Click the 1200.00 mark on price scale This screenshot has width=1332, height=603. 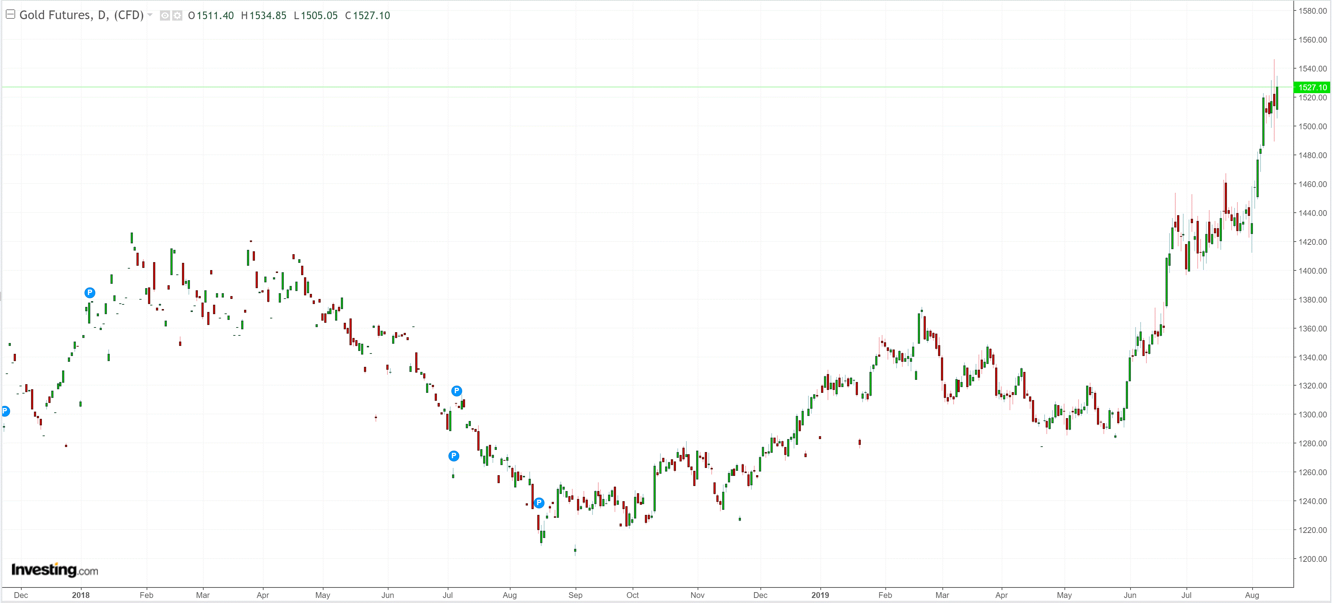pos(1313,559)
